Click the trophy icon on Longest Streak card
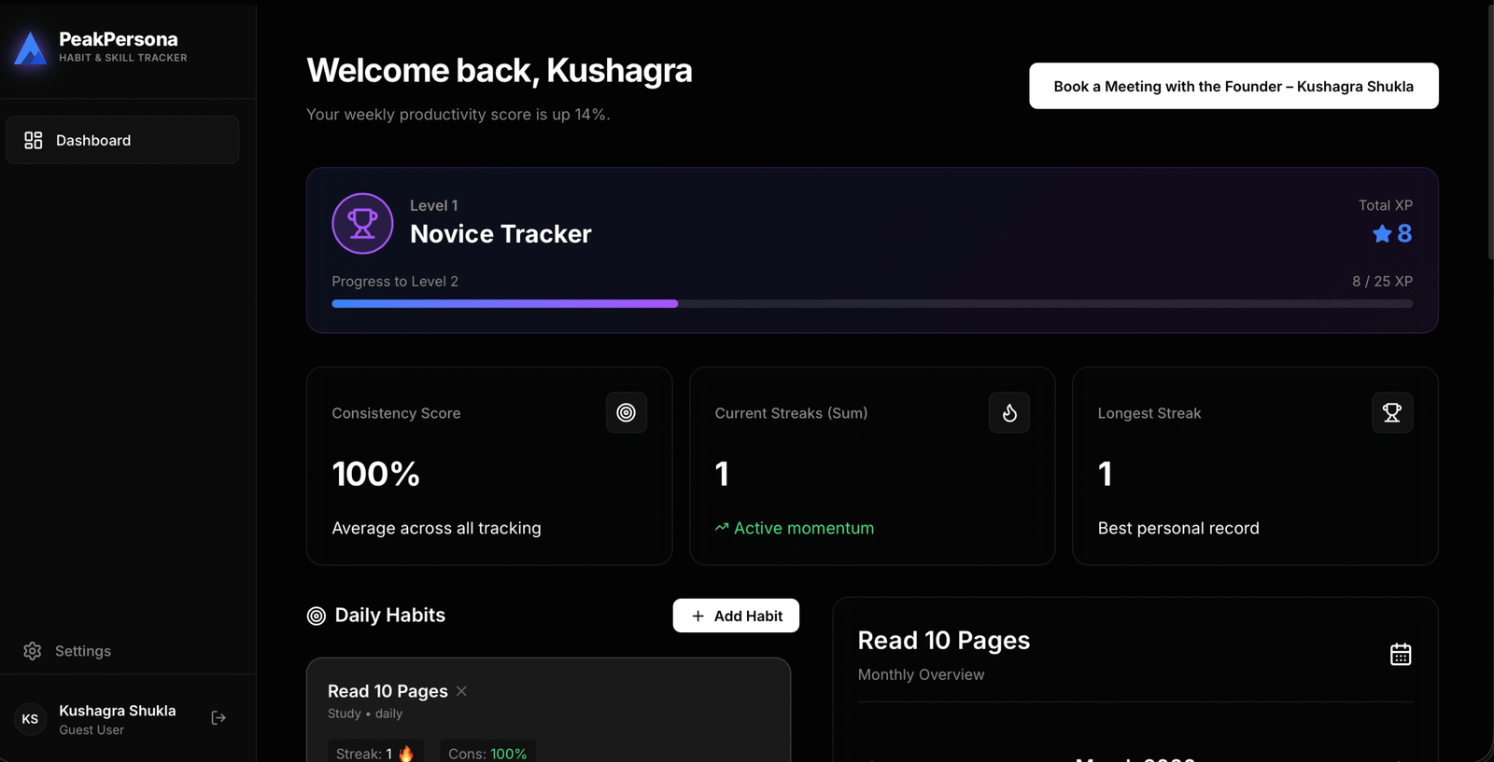Image resolution: width=1494 pixels, height=762 pixels. click(1391, 412)
